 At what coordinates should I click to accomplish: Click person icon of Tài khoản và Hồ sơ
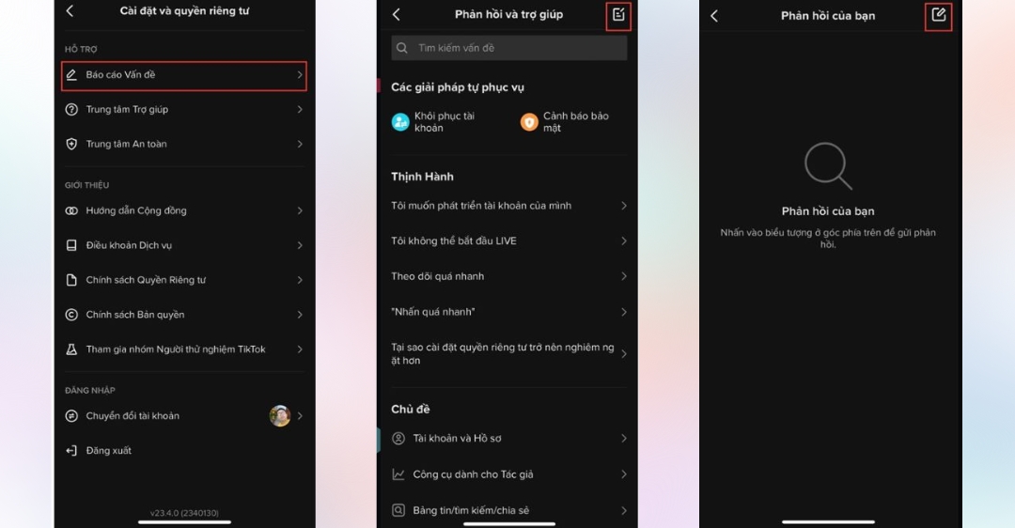[x=398, y=439]
